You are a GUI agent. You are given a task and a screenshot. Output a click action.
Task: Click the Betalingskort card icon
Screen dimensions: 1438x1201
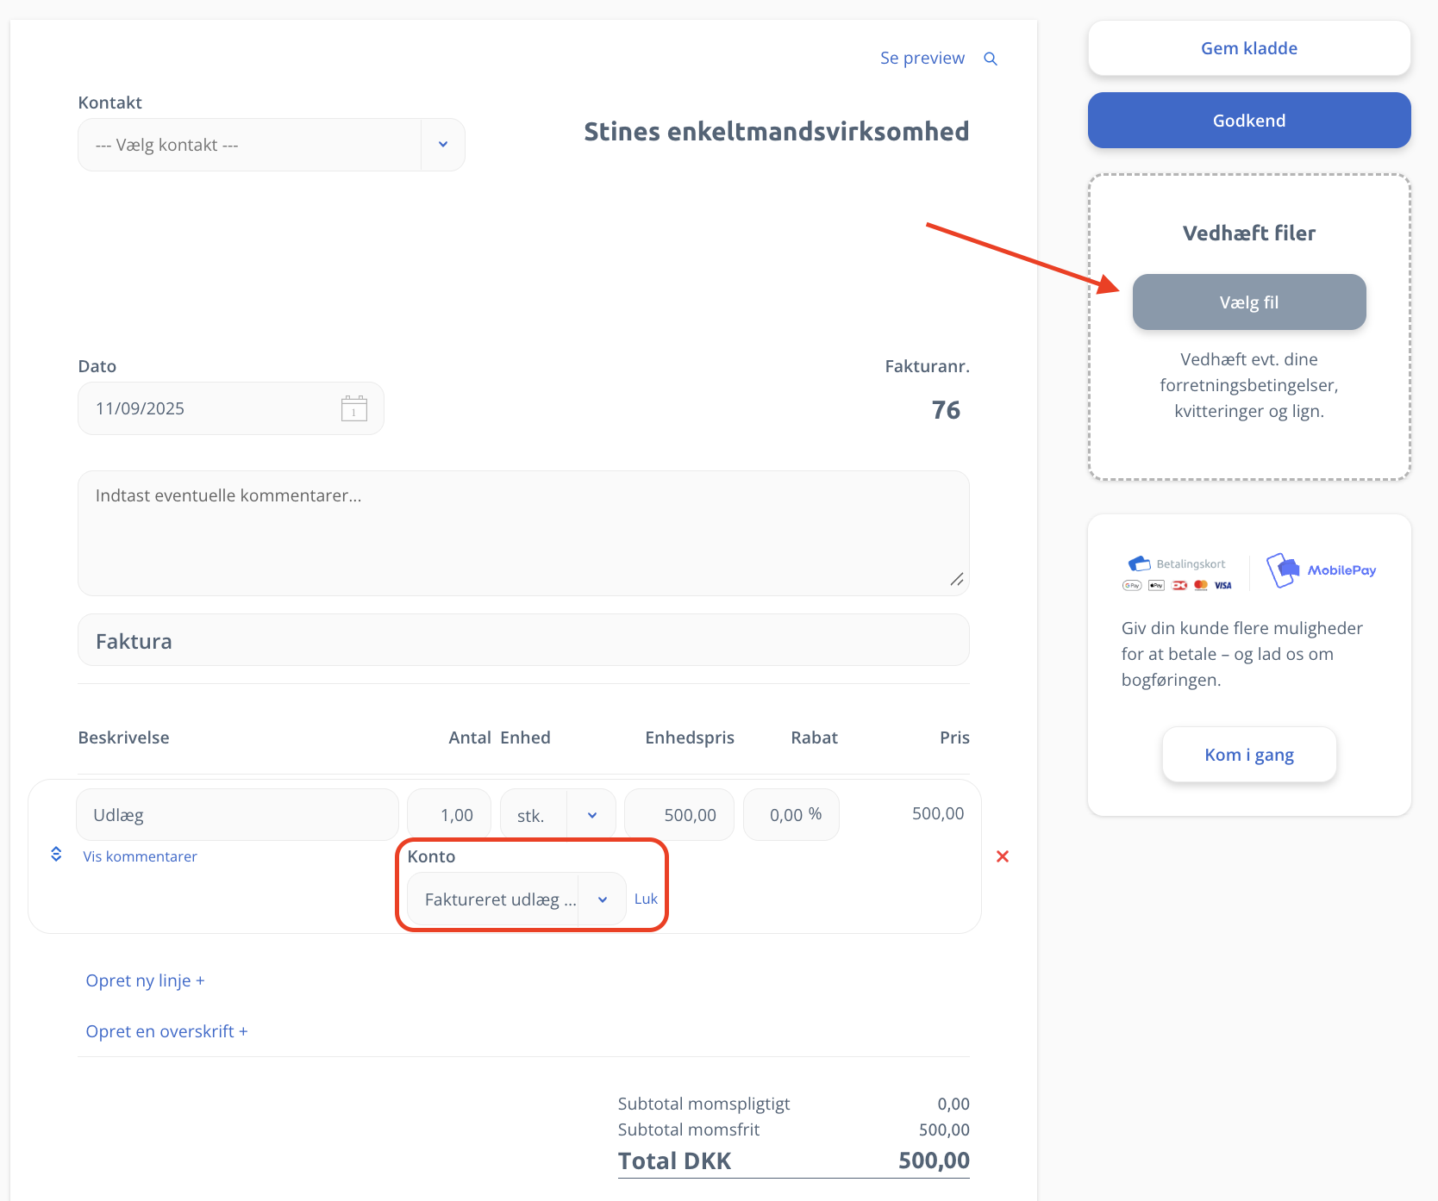[x=1140, y=563]
